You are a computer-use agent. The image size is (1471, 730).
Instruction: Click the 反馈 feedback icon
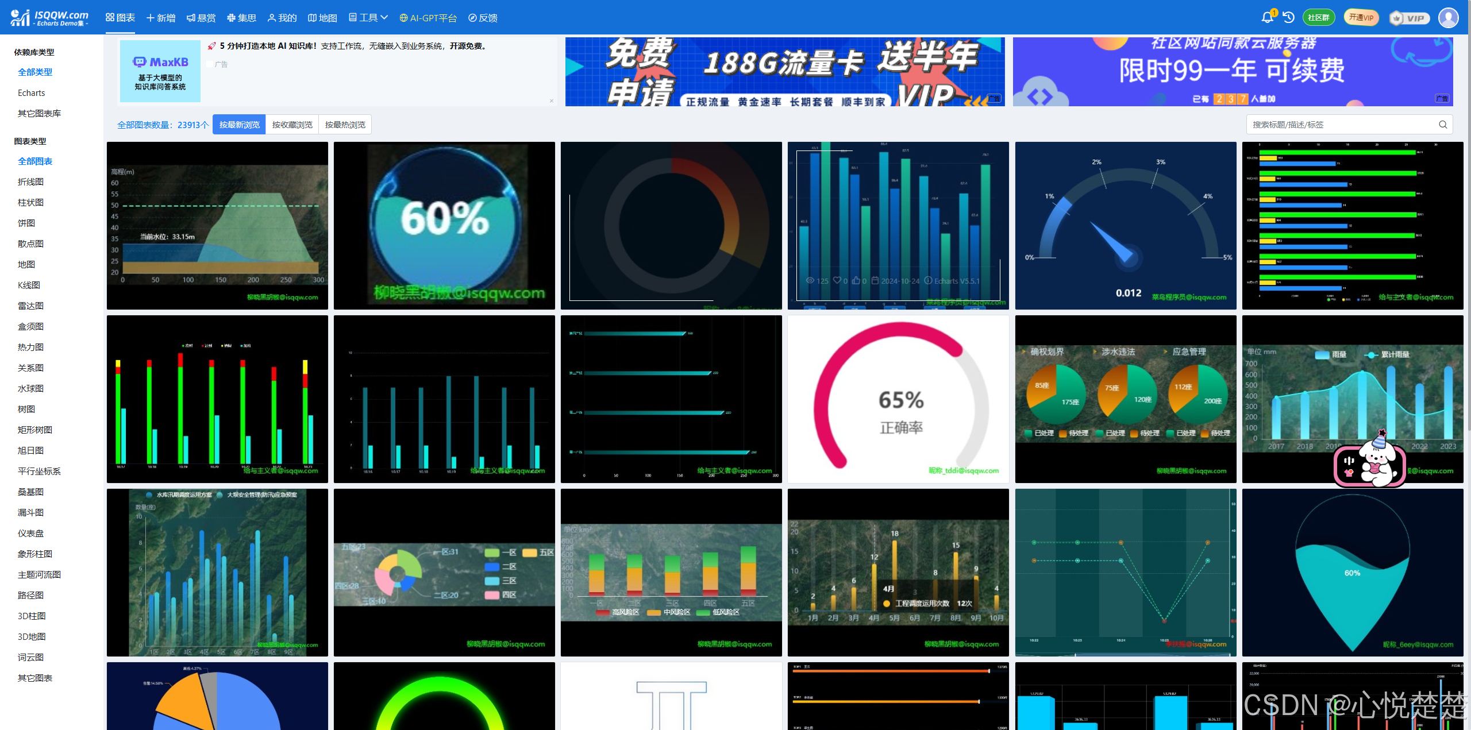click(x=473, y=17)
